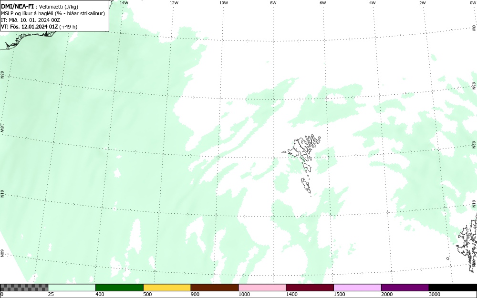
Task: Click the light green 25-400 legend swatch
Action: (72, 288)
